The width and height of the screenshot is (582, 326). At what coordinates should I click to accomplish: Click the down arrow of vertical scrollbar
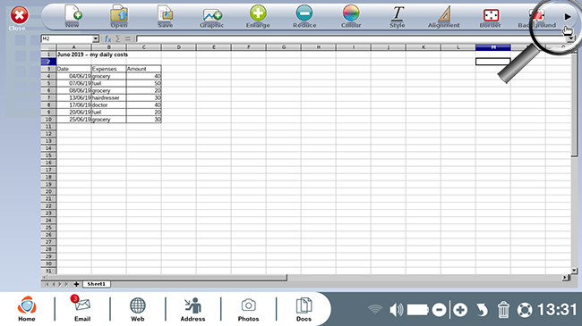(574, 271)
